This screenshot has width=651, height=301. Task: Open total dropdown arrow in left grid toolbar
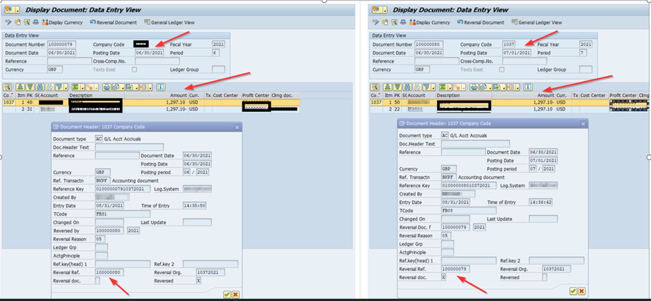click(82, 87)
